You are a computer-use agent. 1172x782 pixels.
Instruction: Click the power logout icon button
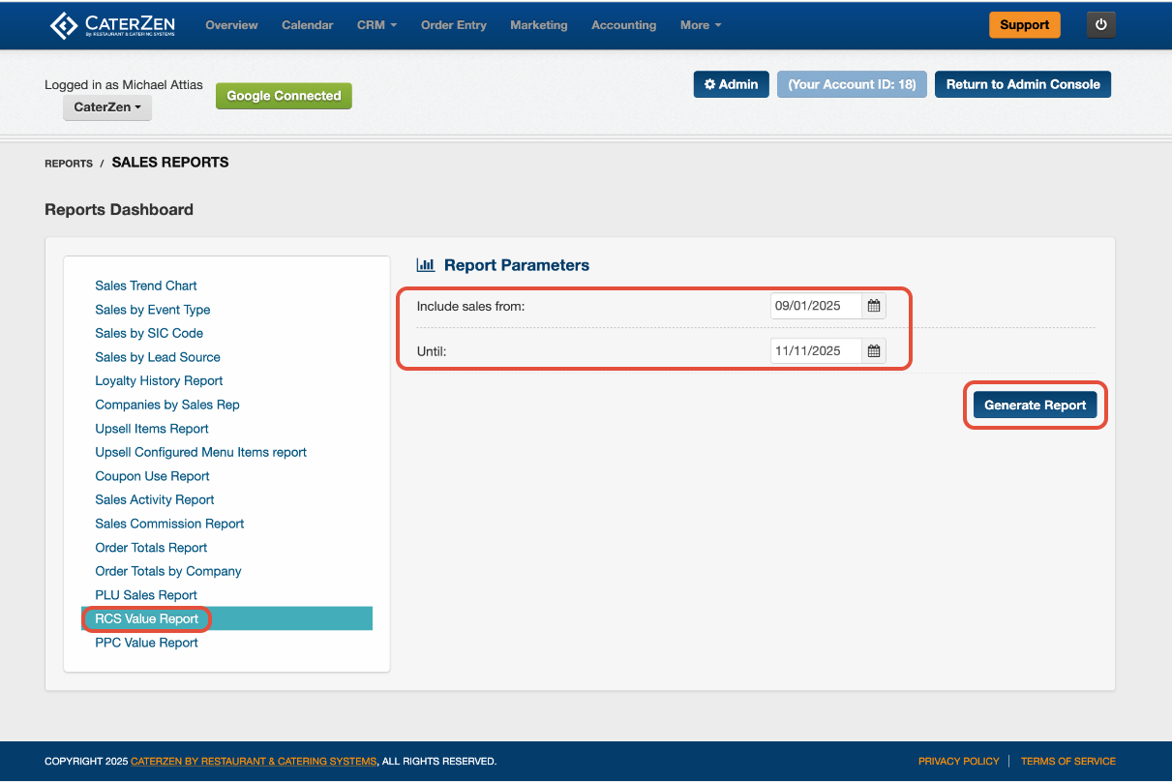(x=1101, y=25)
